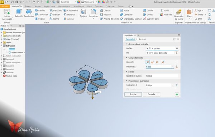Click the Marca tool
The width and height of the screenshot is (215, 137).
tap(165, 10)
